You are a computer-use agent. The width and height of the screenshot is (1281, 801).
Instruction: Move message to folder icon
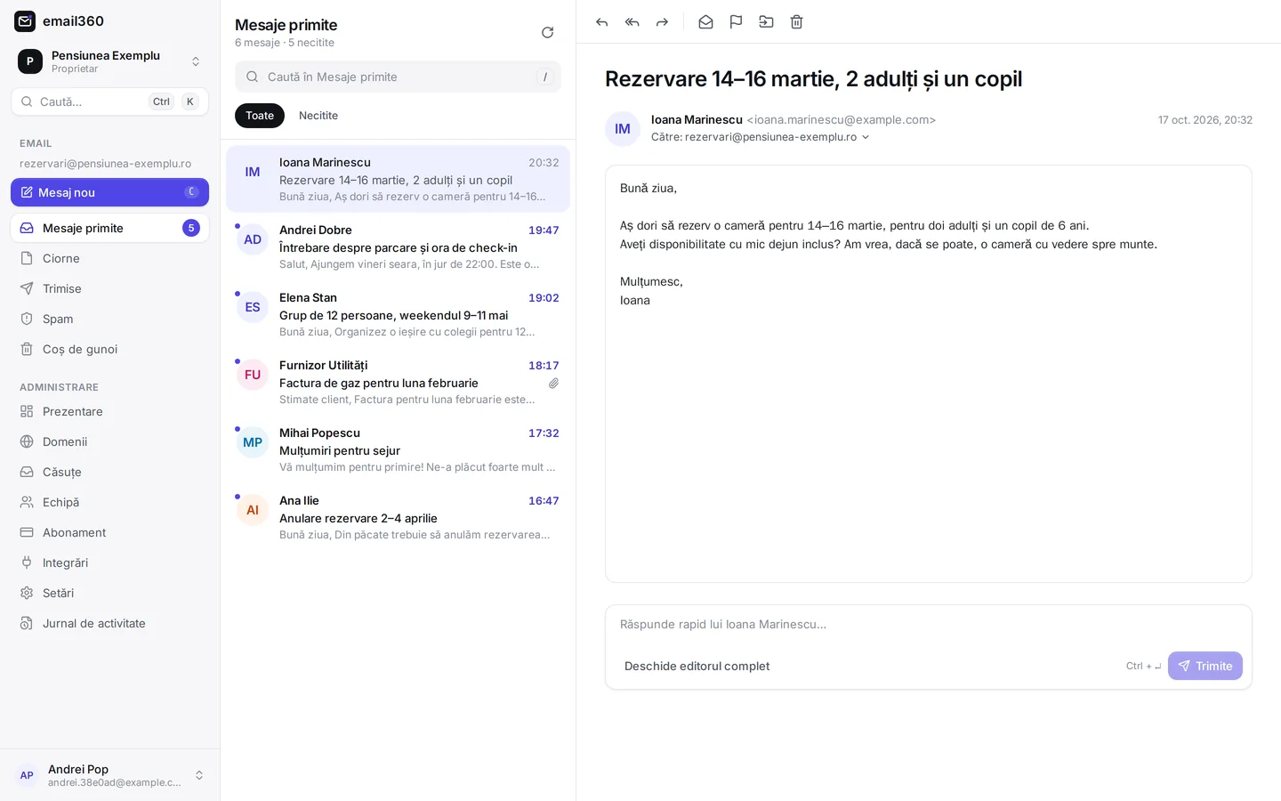(766, 22)
